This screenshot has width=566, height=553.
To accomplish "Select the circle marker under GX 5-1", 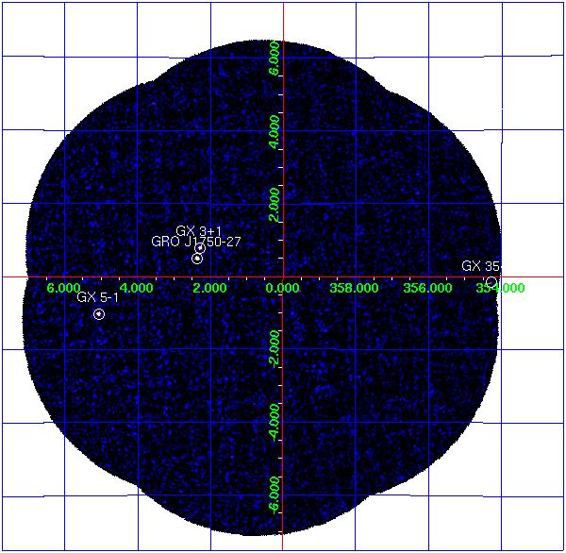I will tap(99, 314).
